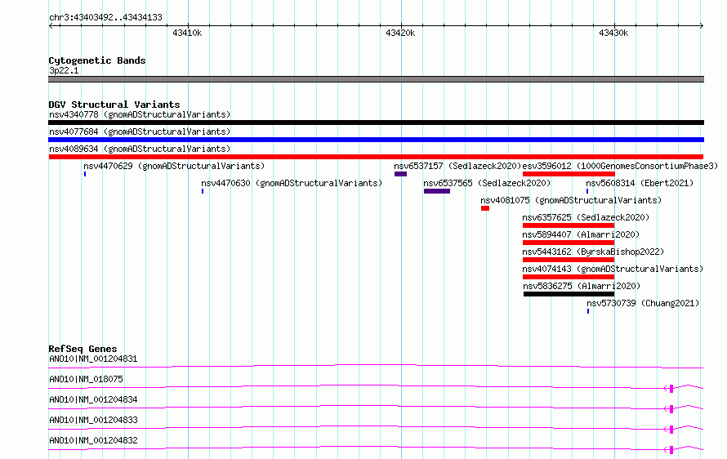Click the exon block on NM_018075 transcript
Image resolution: width=727 pixels, height=459 pixels.
(671, 389)
